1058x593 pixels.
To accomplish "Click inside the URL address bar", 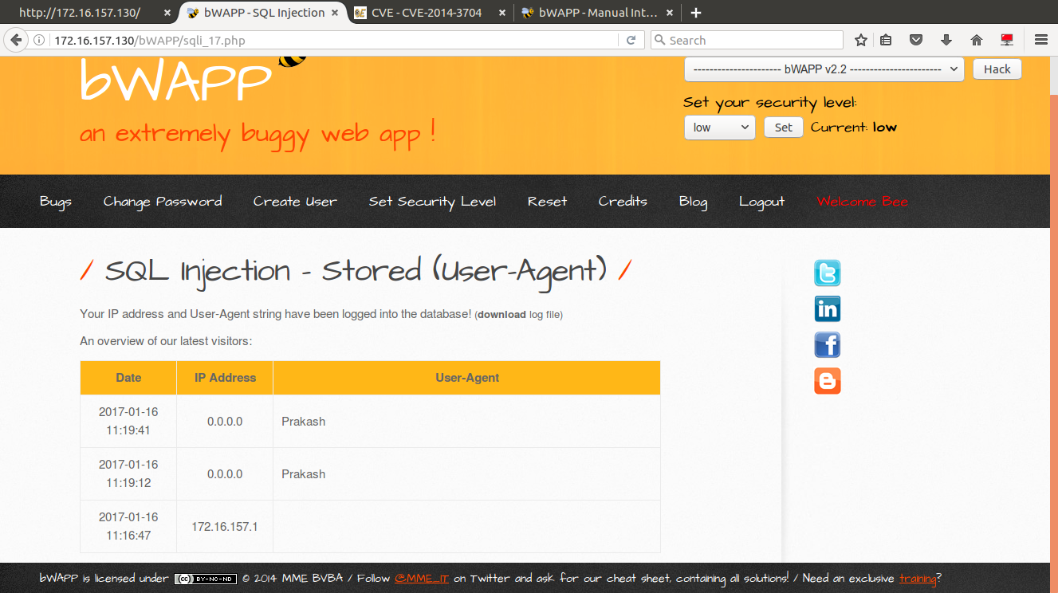I will (x=319, y=40).
